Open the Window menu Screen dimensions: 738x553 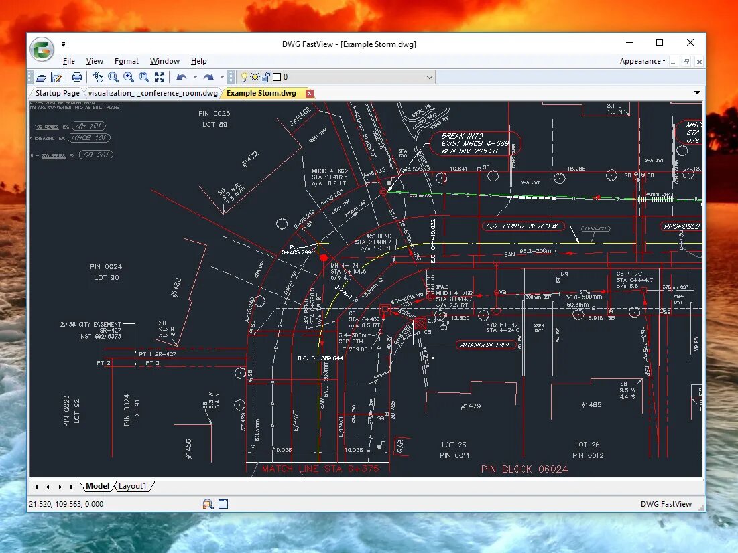click(165, 61)
